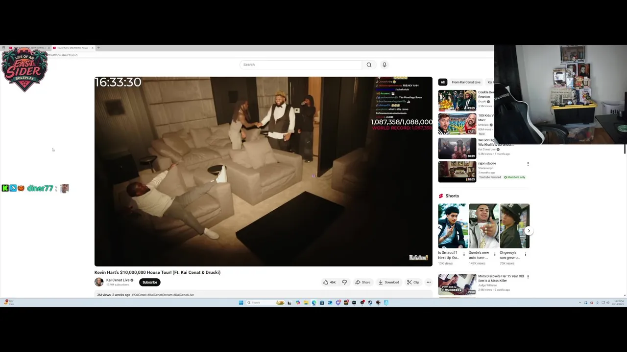Open options for Suede's auto tune short

pyautogui.click(x=494, y=254)
